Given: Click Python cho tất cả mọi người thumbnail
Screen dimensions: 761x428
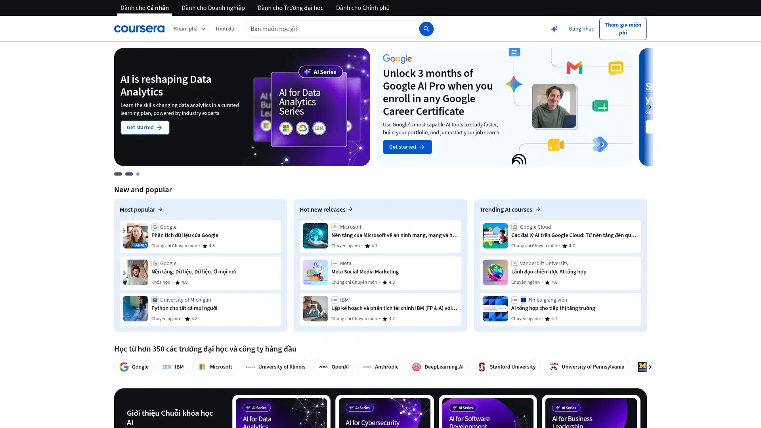Looking at the screenshot, I should (x=136, y=309).
